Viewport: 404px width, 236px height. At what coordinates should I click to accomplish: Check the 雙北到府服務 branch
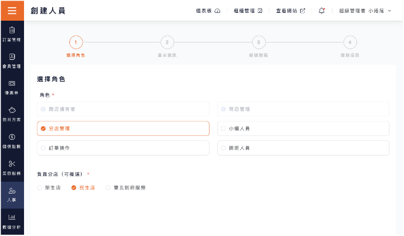[126, 188]
